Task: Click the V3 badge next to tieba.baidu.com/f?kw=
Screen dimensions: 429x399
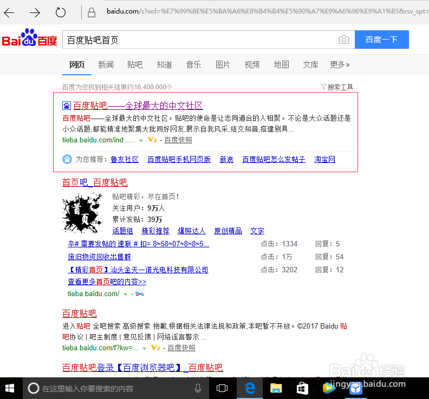Action: [x=155, y=348]
